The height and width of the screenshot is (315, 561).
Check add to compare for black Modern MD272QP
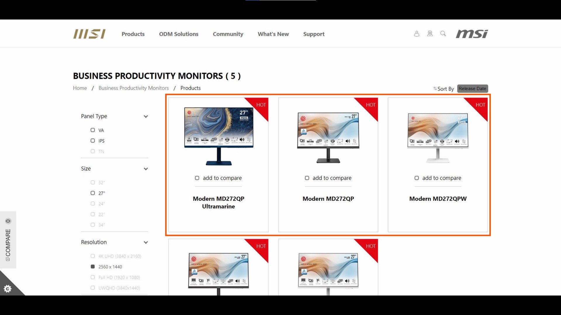(x=307, y=178)
